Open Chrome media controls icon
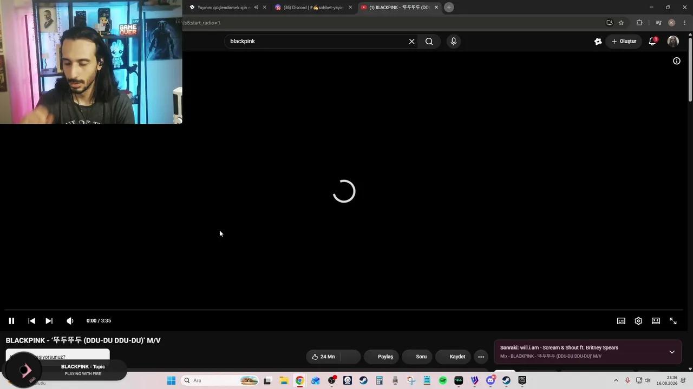 coord(658,23)
